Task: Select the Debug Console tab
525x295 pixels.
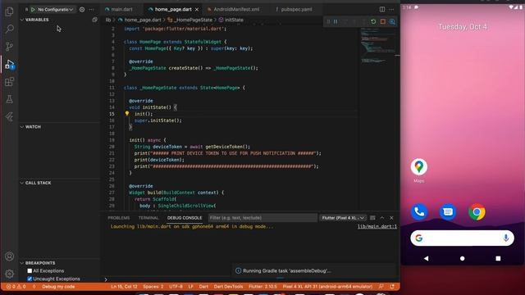Action: coord(185,218)
